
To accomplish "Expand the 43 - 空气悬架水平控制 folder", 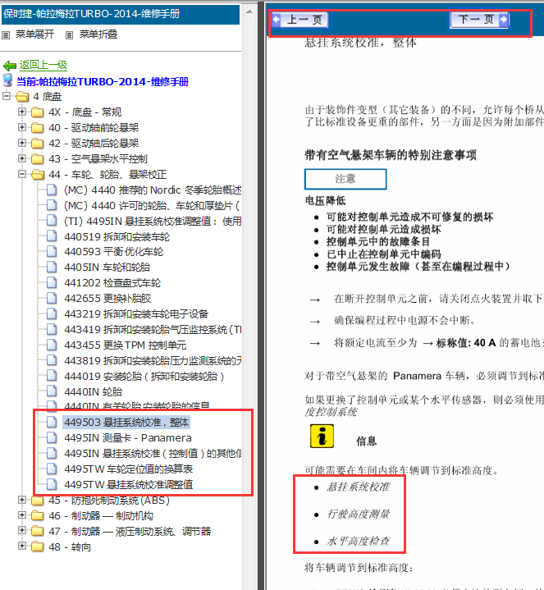I will (22, 158).
